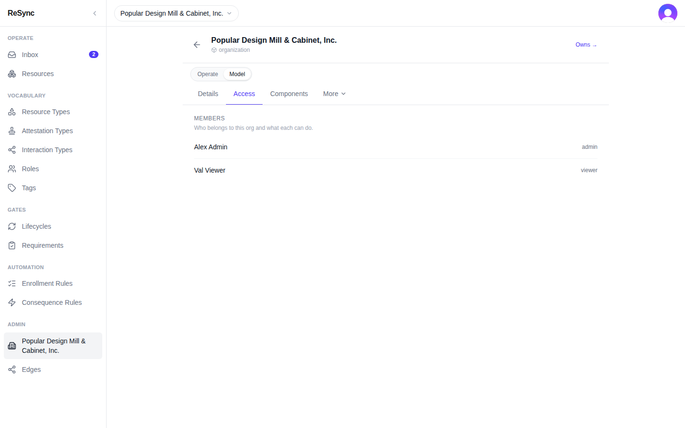The width and height of the screenshot is (685, 428).
Task: Click the Attestation Types stamp icon
Action: pos(12,131)
